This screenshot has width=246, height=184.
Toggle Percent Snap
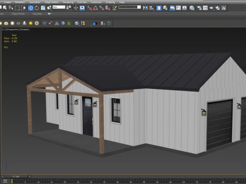[101, 8]
